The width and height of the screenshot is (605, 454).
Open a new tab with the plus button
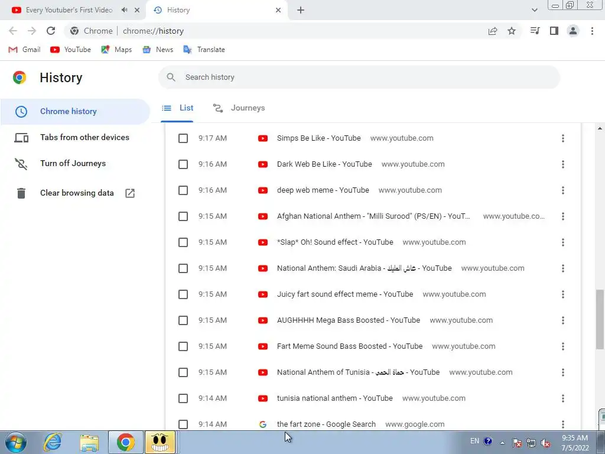point(301,11)
